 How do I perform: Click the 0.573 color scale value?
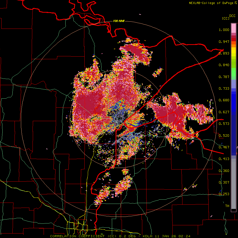coord(224,124)
